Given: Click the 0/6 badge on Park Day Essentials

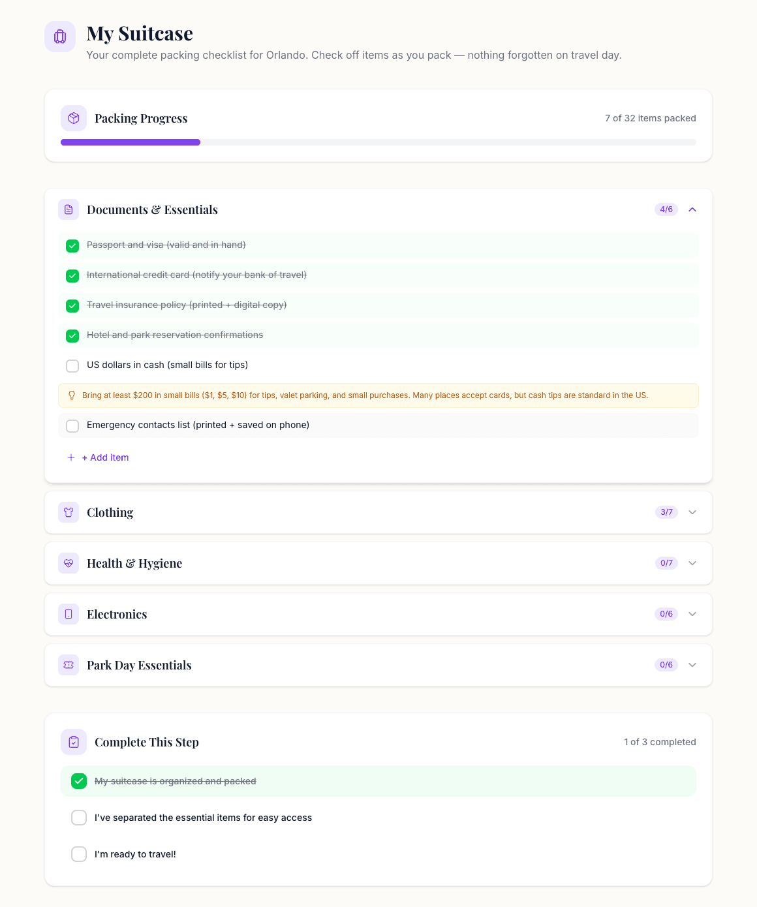Looking at the screenshot, I should pos(666,665).
